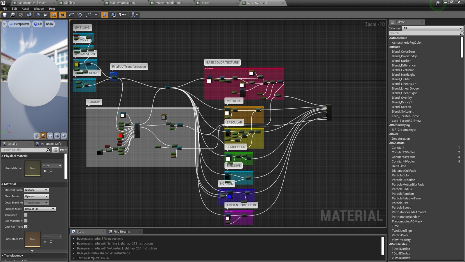This screenshot has height=262, width=465.
Task: Toggle the Stats display icon
Action: 104,15
